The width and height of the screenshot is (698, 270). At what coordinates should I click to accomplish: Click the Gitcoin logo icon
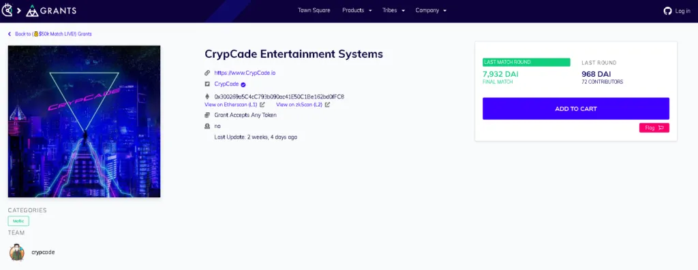[x=7, y=10]
